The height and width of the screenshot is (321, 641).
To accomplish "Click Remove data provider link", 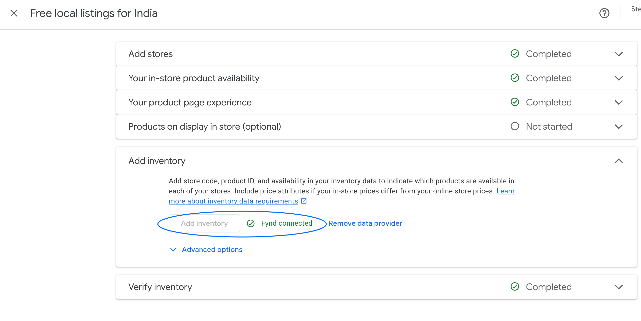I will click(x=365, y=223).
